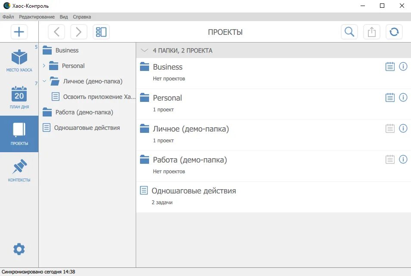
Task: Collapse the 4 папки, 2 проекта header
Action: pyautogui.click(x=144, y=50)
